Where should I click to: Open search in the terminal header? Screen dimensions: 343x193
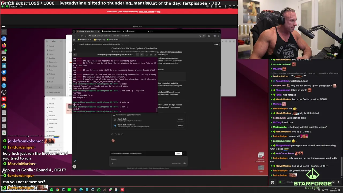point(137,55)
